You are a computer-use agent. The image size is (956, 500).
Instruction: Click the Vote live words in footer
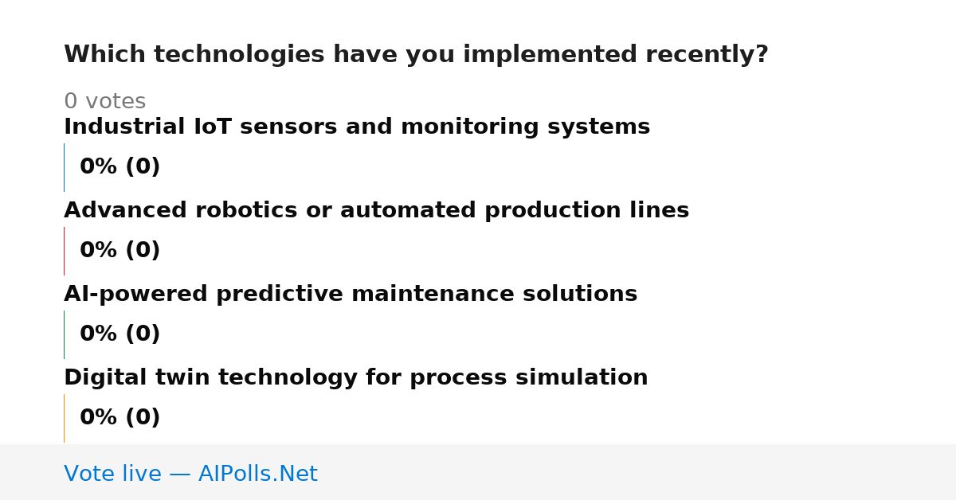tap(112, 475)
